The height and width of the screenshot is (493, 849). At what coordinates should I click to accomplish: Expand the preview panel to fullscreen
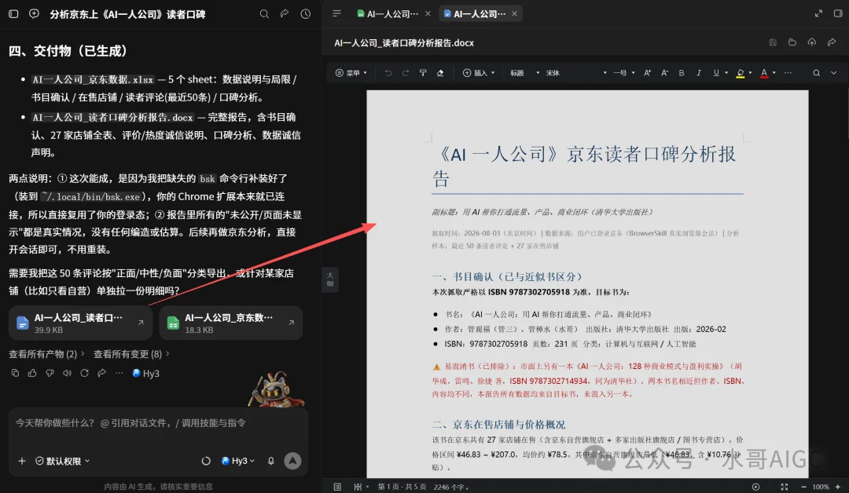[x=818, y=13]
